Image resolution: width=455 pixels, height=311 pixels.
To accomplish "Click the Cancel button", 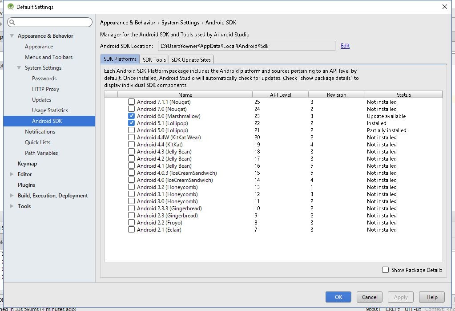I will 370,297.
